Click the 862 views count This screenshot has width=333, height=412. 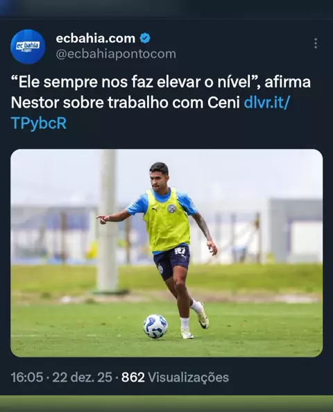(x=133, y=377)
